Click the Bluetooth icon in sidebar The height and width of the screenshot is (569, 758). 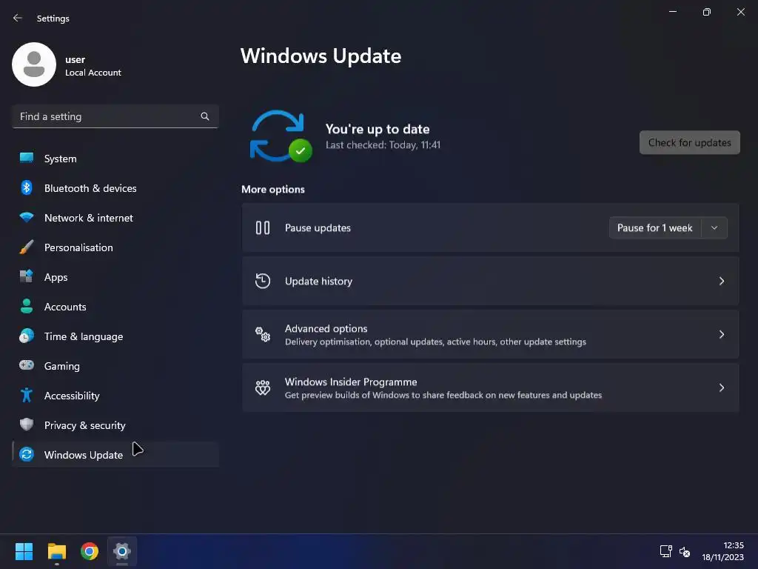click(x=27, y=187)
